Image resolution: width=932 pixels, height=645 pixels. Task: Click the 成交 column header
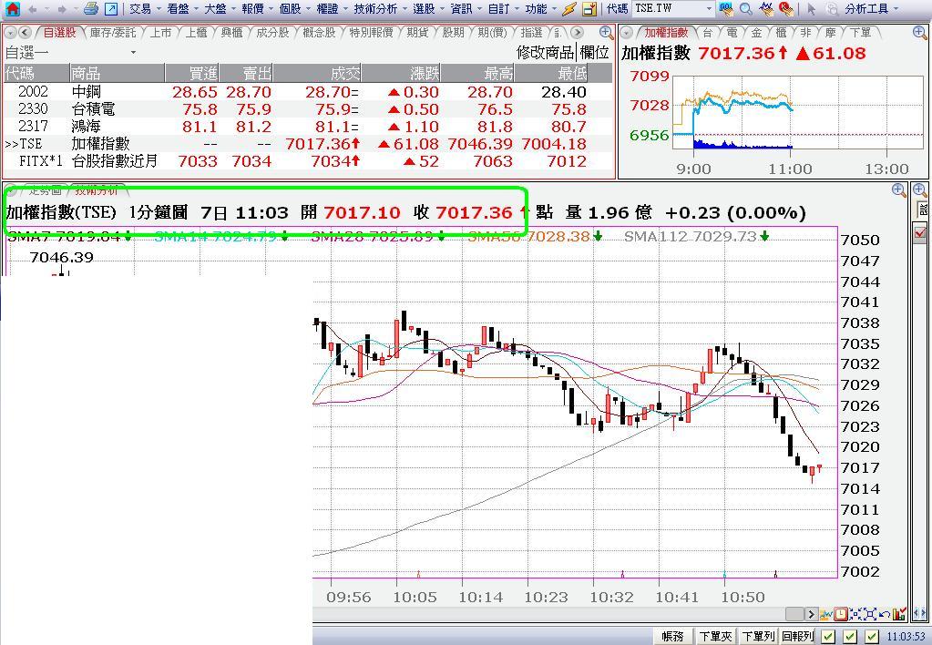coord(318,73)
